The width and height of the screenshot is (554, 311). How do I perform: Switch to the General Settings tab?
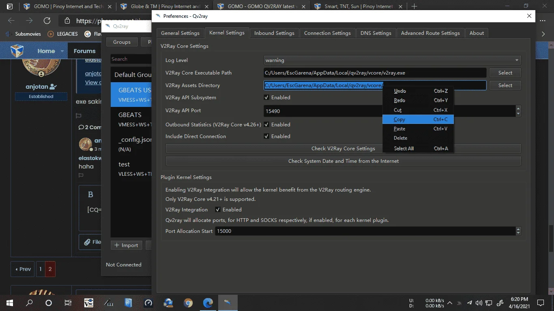point(180,33)
